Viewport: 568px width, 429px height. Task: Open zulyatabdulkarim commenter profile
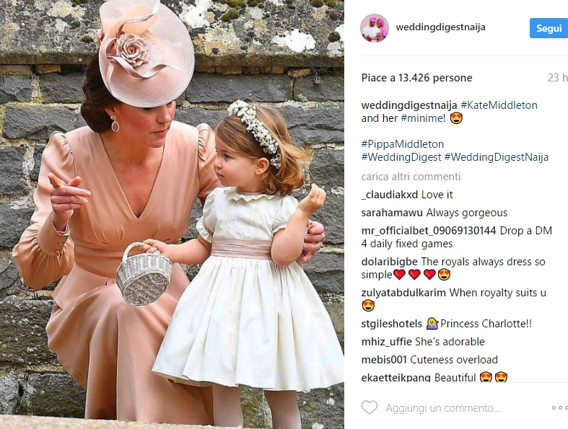pyautogui.click(x=403, y=293)
